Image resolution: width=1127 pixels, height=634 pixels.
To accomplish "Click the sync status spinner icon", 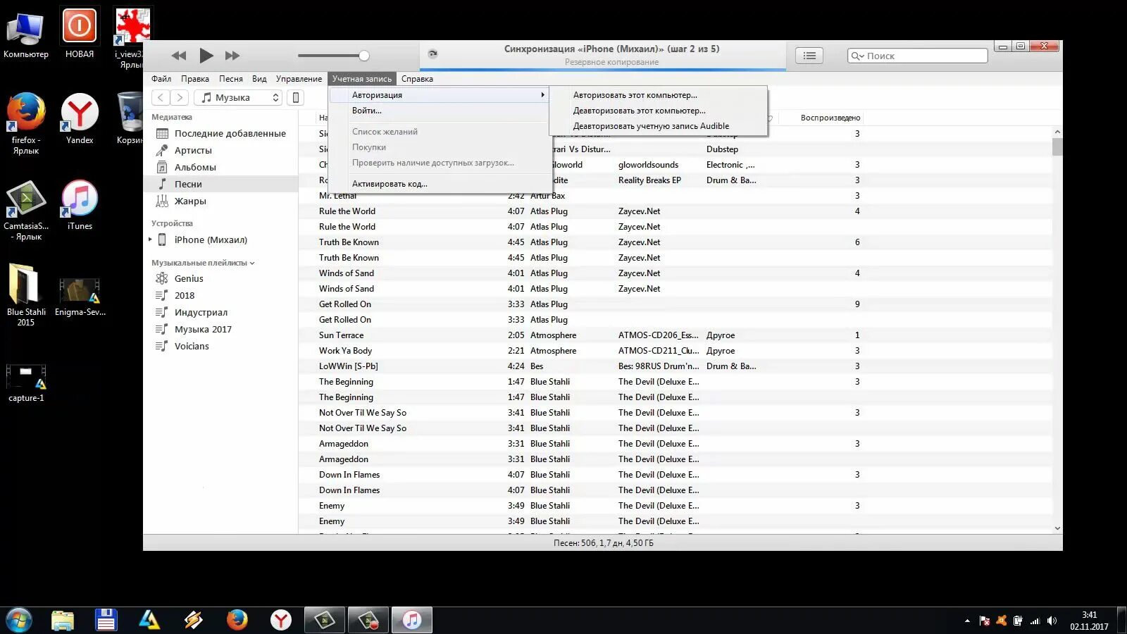I will tap(432, 54).
